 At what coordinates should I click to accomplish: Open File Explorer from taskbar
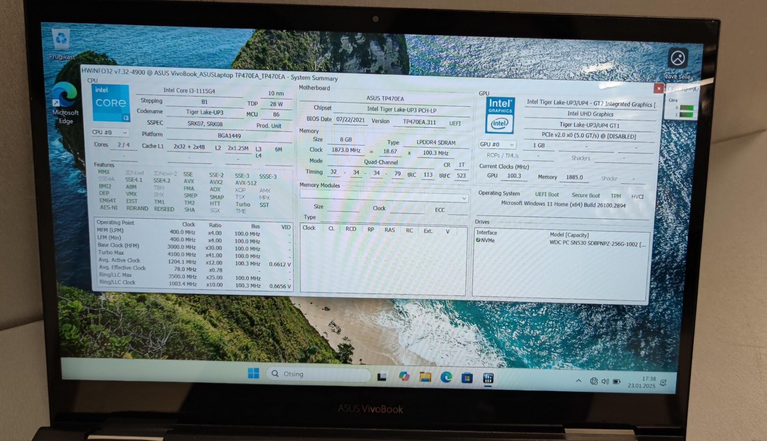pyautogui.click(x=425, y=377)
